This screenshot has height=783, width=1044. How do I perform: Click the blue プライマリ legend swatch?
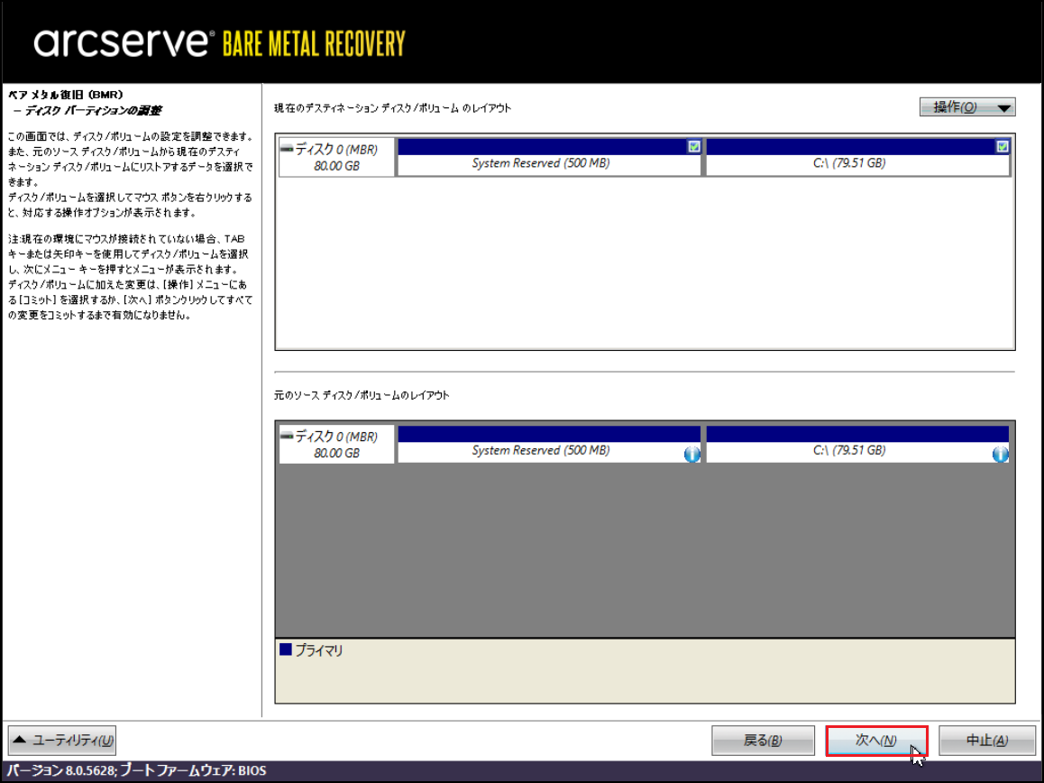click(286, 649)
